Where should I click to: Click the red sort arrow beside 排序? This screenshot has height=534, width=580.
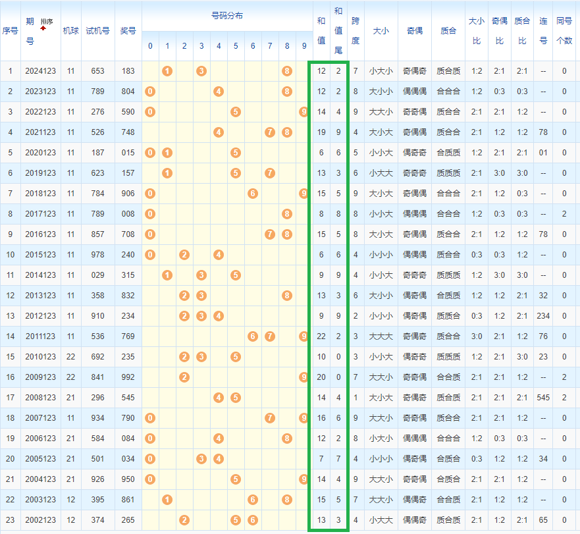pyautogui.click(x=43, y=28)
